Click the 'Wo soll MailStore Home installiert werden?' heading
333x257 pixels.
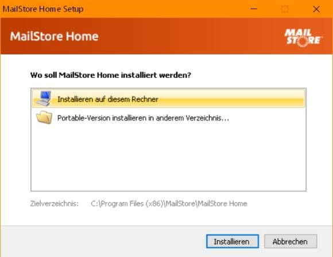pyautogui.click(x=111, y=75)
